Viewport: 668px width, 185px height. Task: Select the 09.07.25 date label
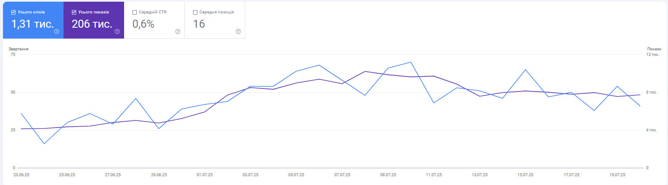click(x=388, y=175)
